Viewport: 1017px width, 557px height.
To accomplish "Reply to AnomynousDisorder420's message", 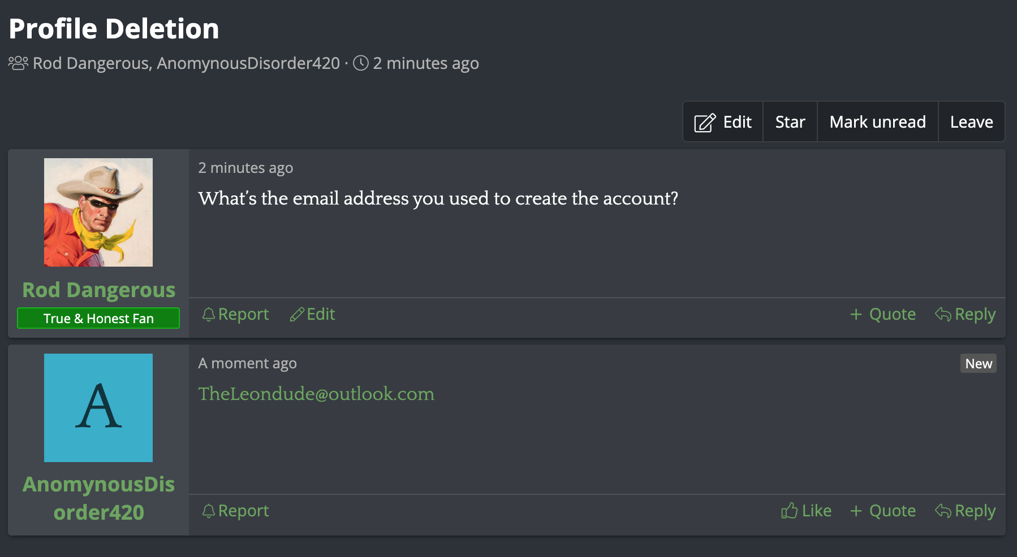I will click(x=965, y=511).
